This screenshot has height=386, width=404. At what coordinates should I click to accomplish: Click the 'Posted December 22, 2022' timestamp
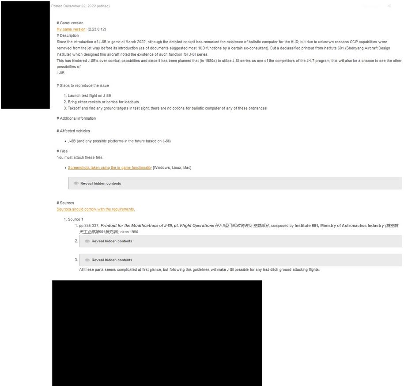tap(73, 6)
